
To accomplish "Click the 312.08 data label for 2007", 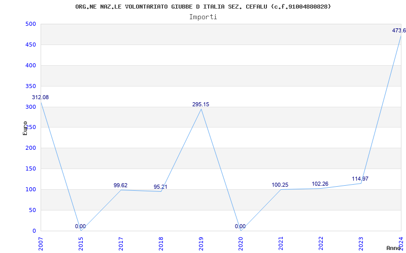I will 41,98.
